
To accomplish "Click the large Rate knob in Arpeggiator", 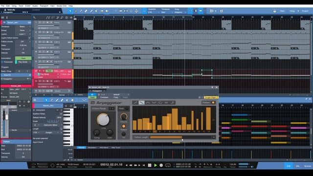I will (x=103, y=119).
